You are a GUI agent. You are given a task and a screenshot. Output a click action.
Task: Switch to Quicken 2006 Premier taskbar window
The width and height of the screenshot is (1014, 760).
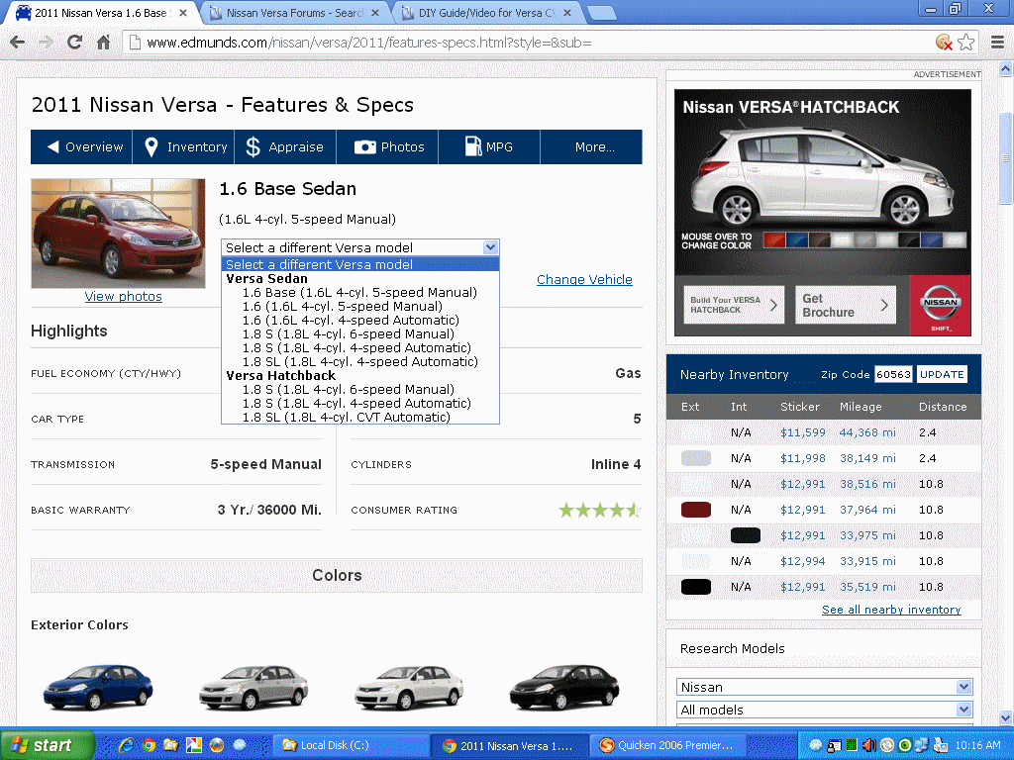pos(667,745)
